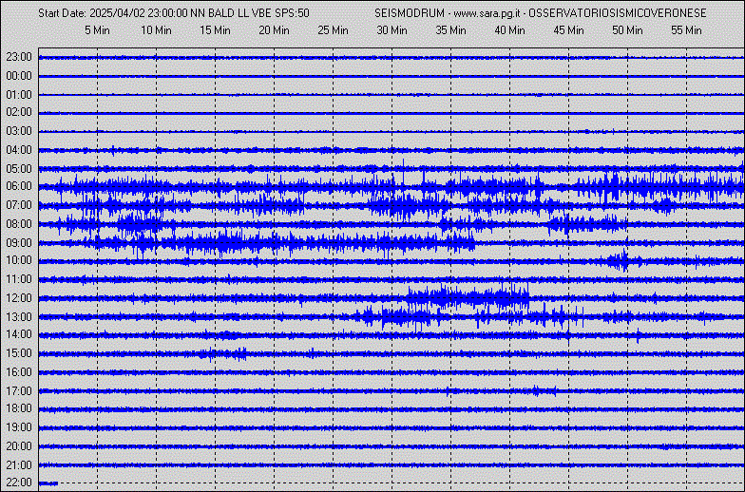This screenshot has width=745, height=492.
Task: Select the 35 Min axis label
Action: pos(450,30)
